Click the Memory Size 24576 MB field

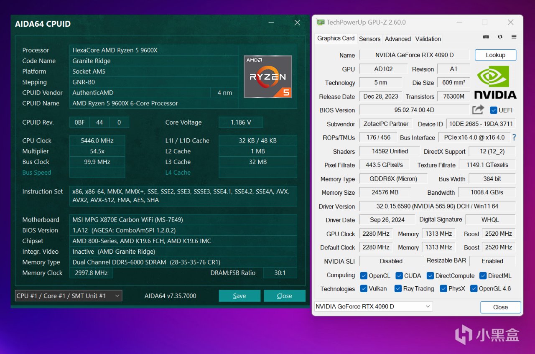385,193
